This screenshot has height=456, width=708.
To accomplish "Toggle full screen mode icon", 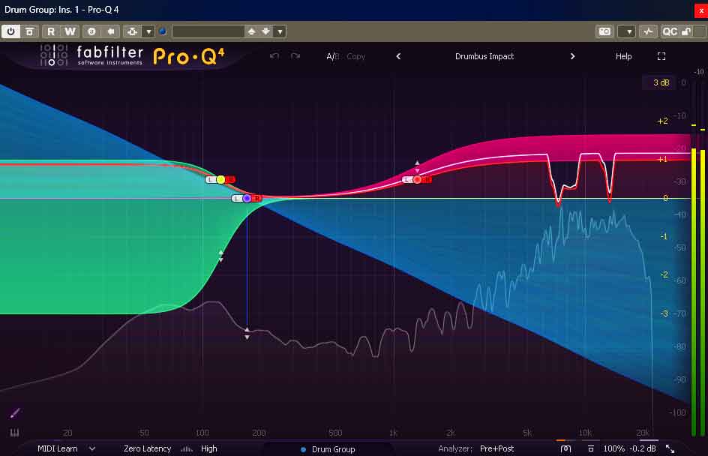I will pyautogui.click(x=661, y=56).
